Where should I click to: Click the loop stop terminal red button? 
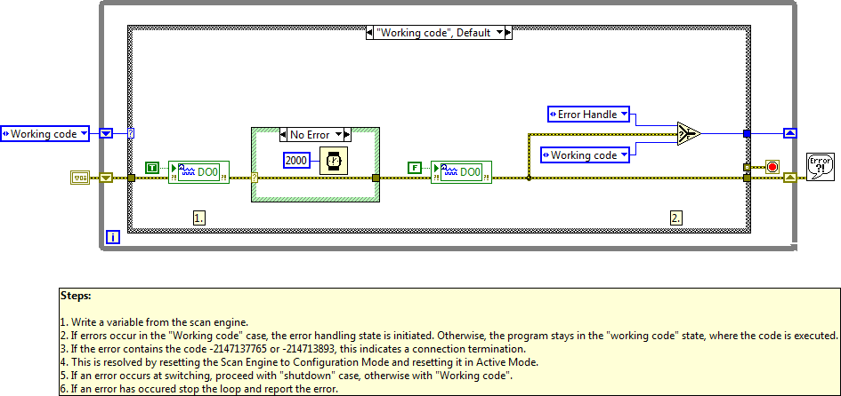[772, 168]
